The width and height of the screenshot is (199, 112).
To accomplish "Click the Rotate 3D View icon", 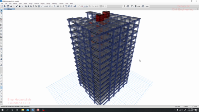I will [x=55, y=6].
